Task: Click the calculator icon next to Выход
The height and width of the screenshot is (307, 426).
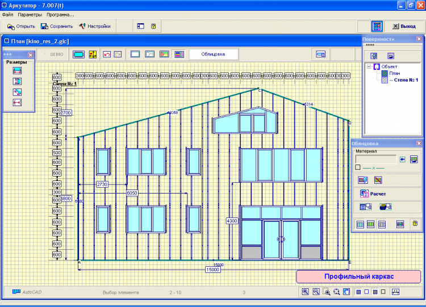Action: tap(377, 26)
